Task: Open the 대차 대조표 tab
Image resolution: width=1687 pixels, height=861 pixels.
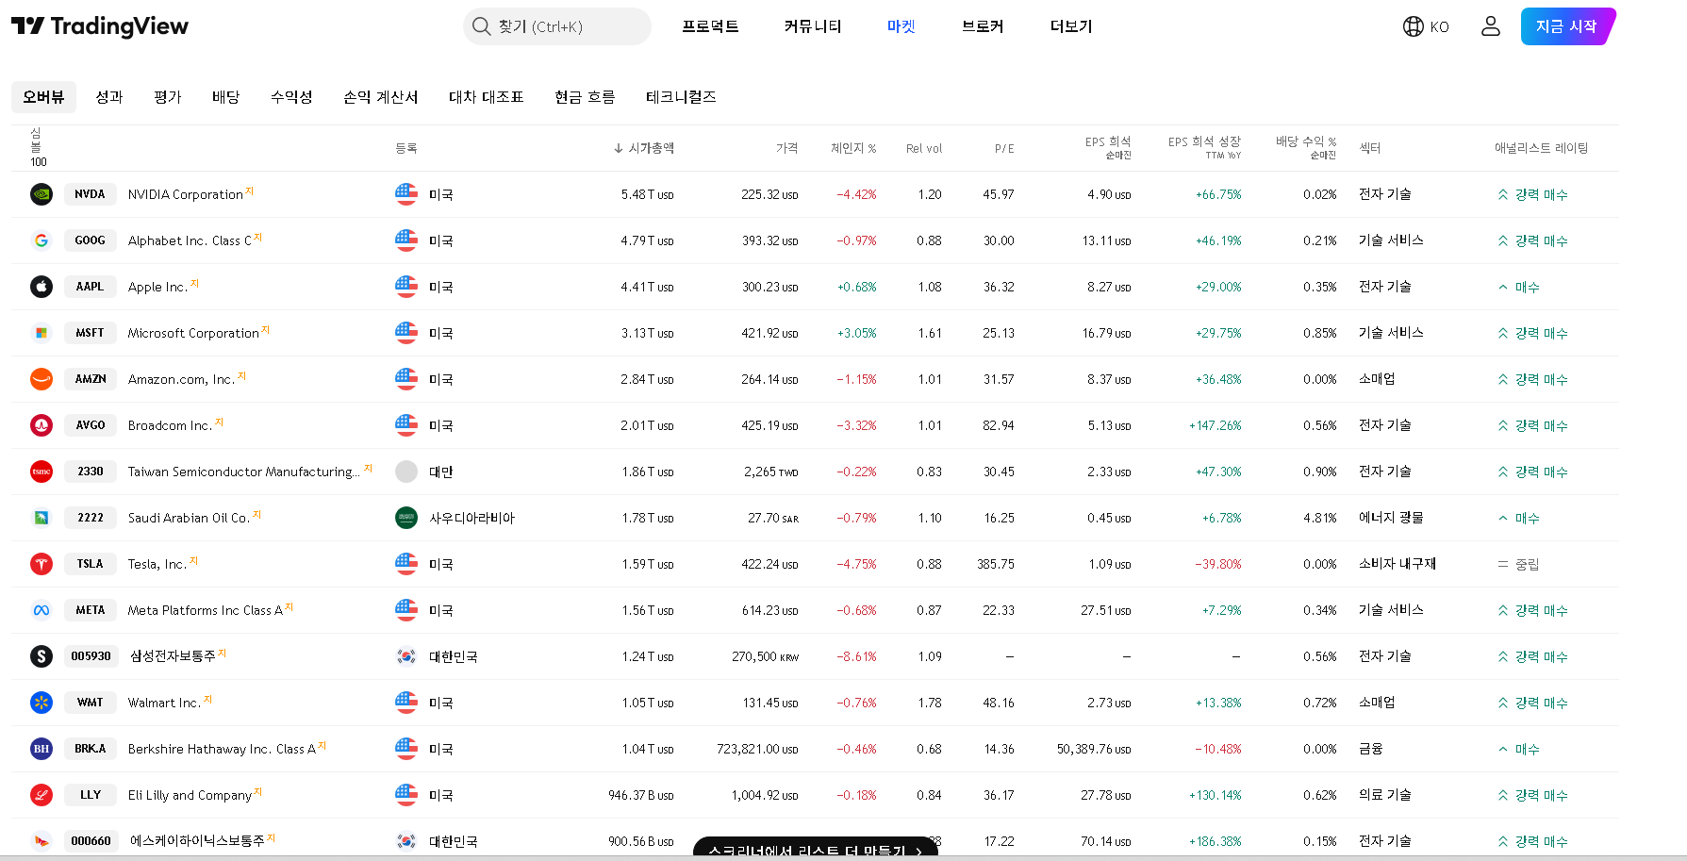Action: coord(487,97)
